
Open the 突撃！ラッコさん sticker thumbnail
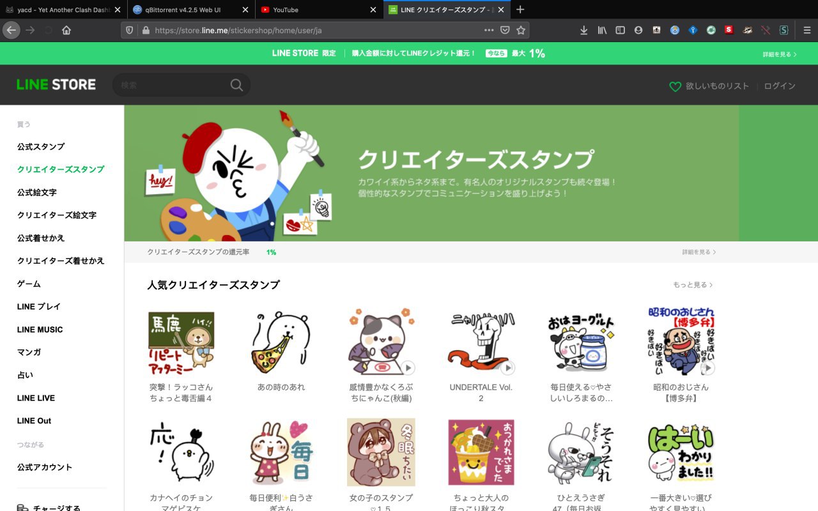tap(181, 344)
